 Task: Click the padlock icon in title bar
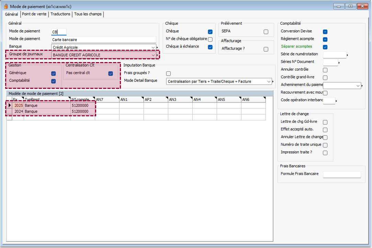[5, 6]
